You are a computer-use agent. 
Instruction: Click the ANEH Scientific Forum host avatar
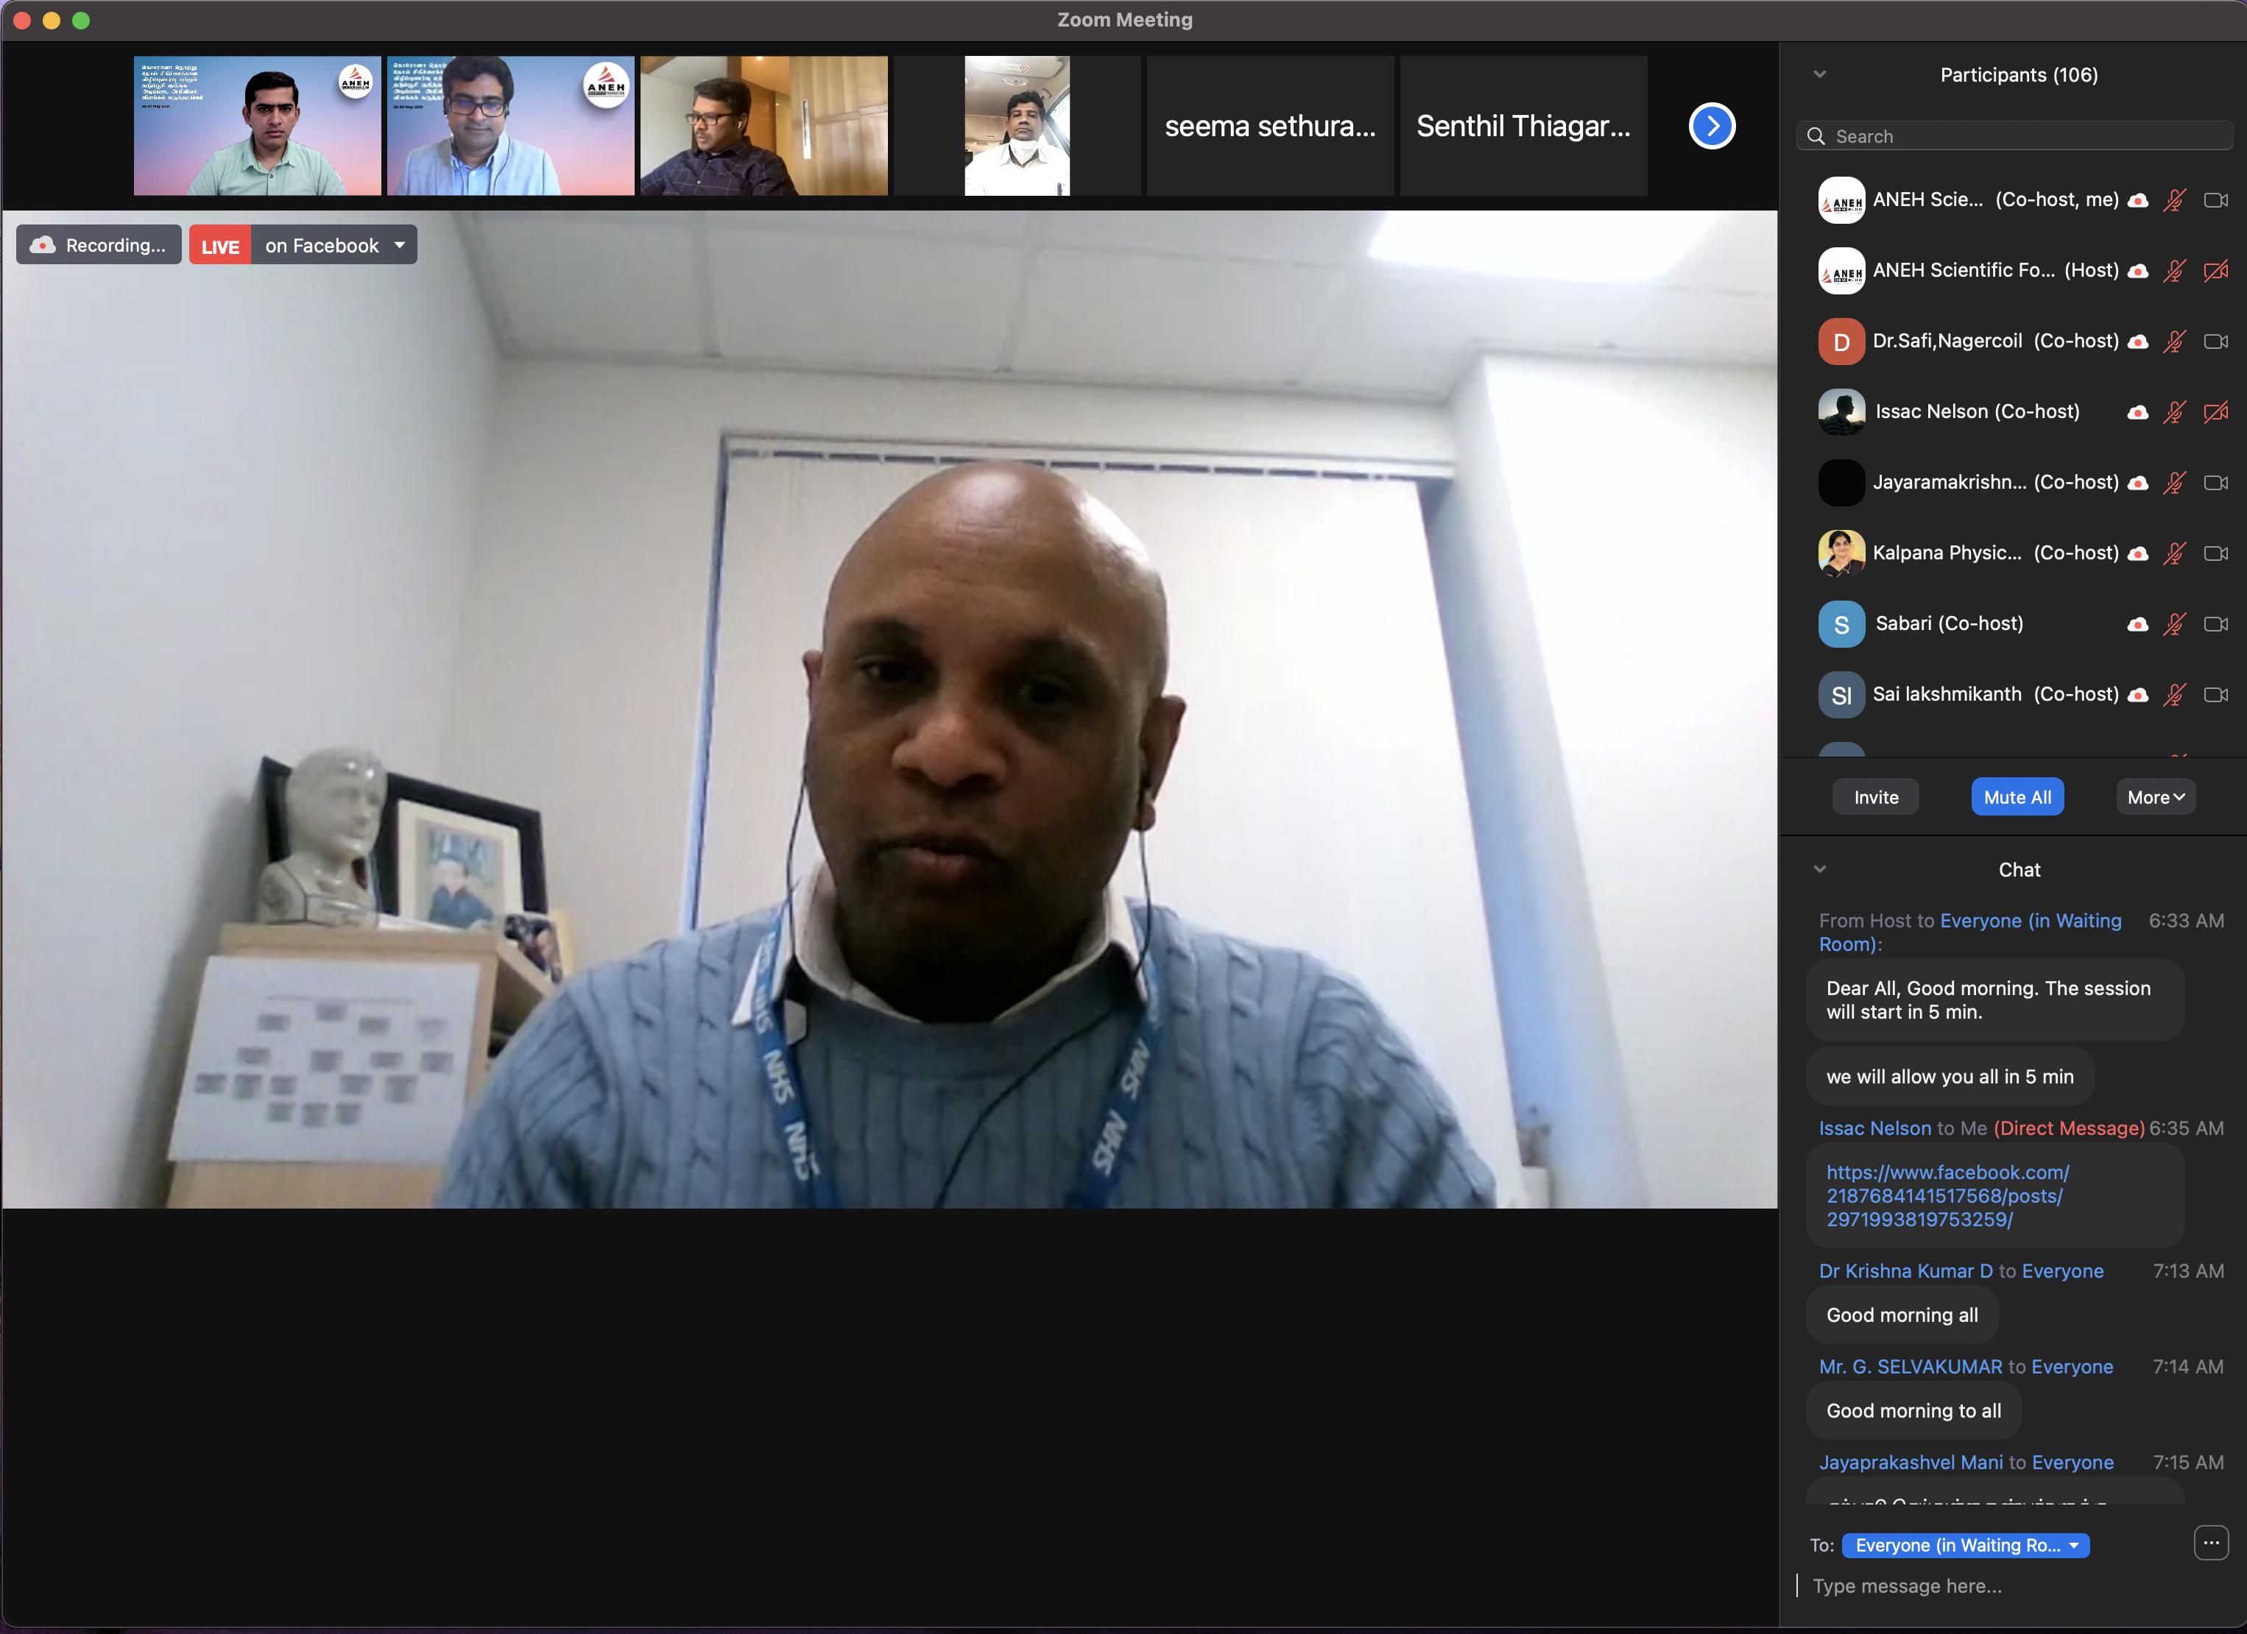click(1841, 270)
